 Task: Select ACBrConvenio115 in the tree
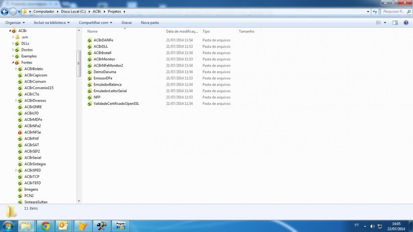click(39, 88)
